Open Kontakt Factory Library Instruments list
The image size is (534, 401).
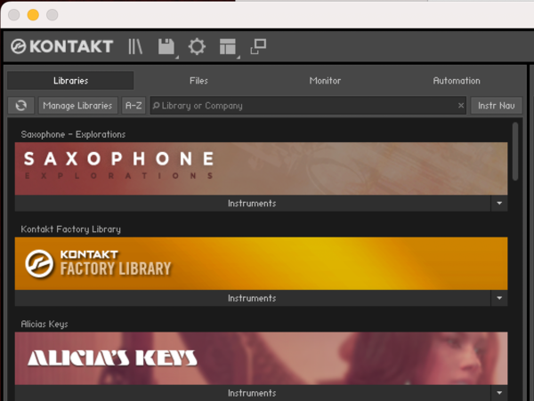tap(253, 298)
